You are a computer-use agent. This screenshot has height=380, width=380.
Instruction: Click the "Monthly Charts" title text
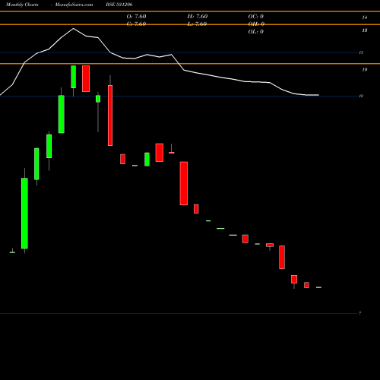click(22, 5)
